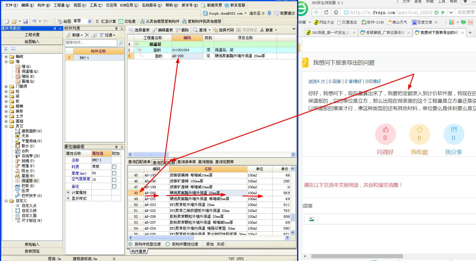The image size is (476, 261).
Task: Click the component search magnifier icon
Action: pos(121,43)
